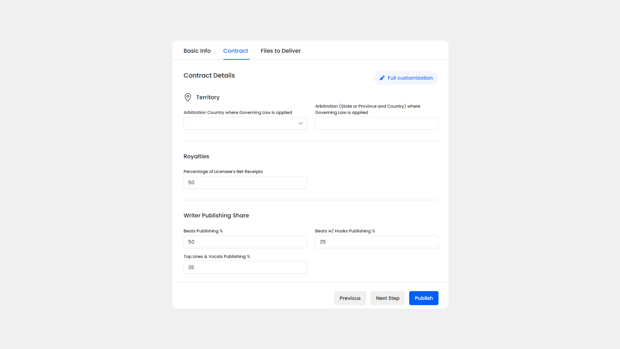Image resolution: width=620 pixels, height=349 pixels.
Task: Select the Beats w/ Hooks Publishing % field
Action: [x=377, y=242]
